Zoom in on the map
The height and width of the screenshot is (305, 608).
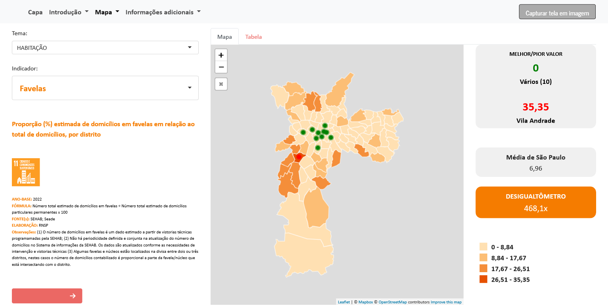[x=221, y=55]
